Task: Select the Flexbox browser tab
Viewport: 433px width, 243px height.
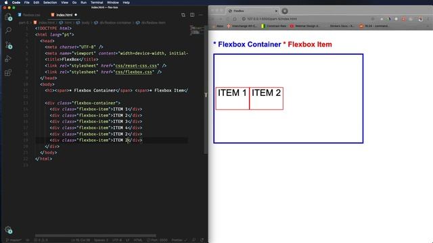Action: point(252,11)
